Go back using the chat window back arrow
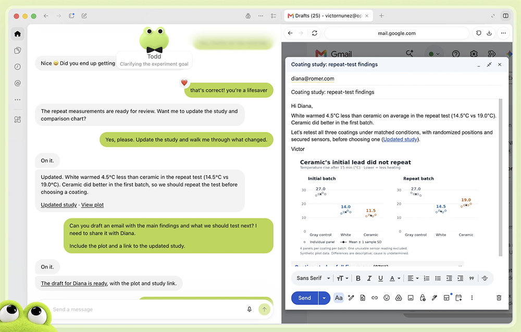This screenshot has width=521, height=332. point(46,16)
